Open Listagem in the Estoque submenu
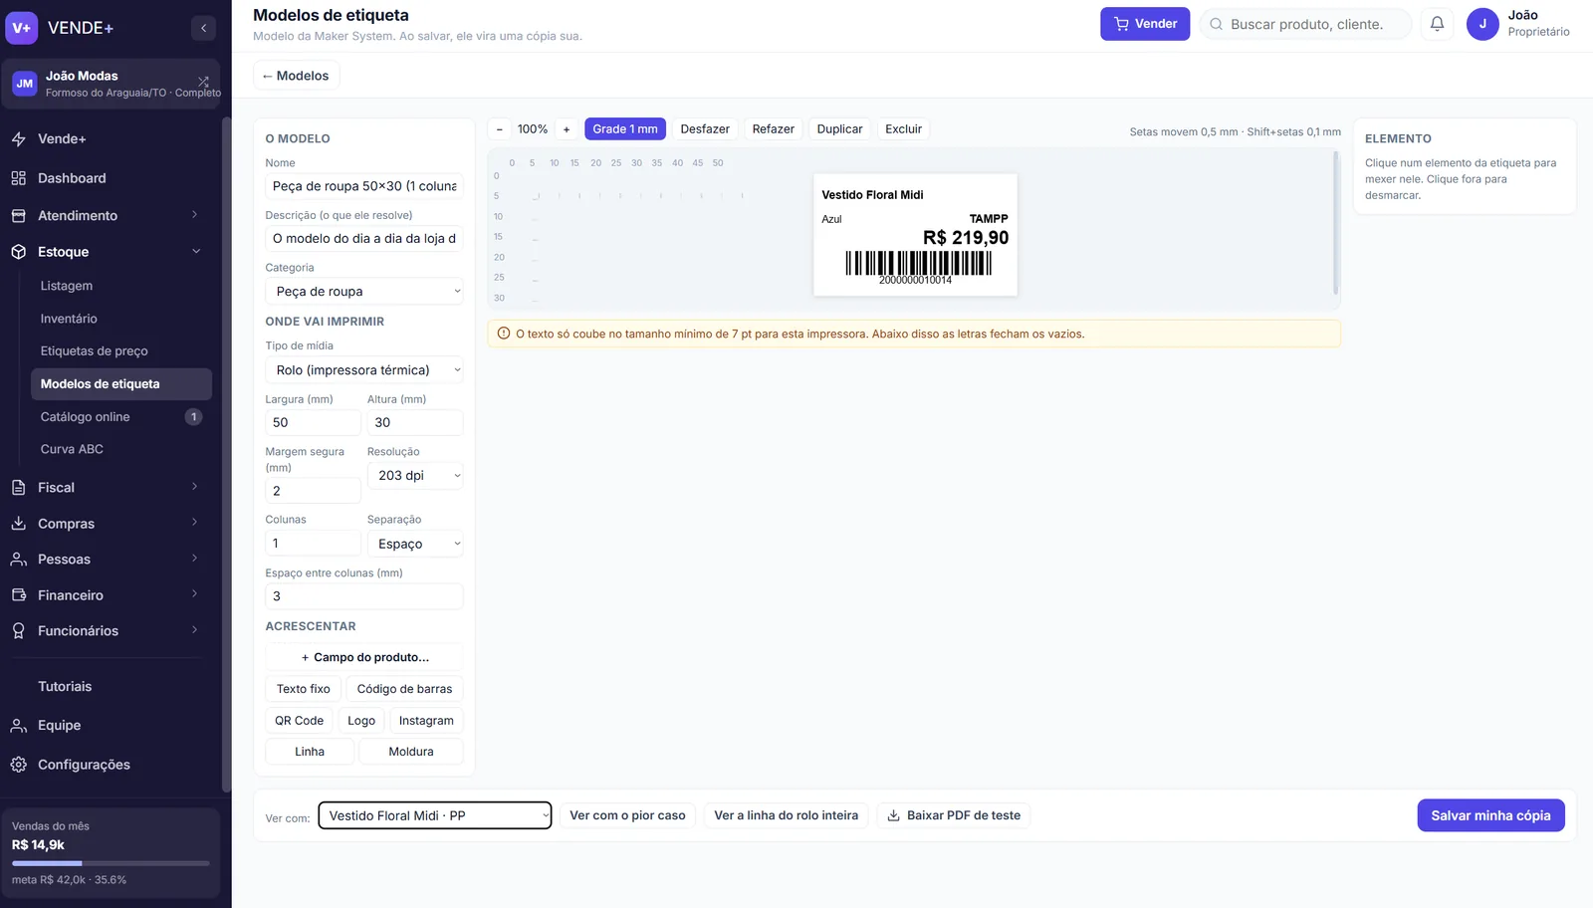This screenshot has width=1593, height=908. click(x=67, y=286)
